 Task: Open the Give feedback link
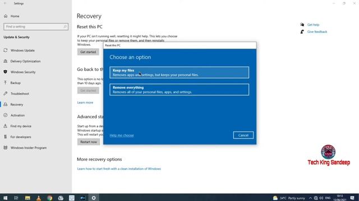(x=317, y=32)
